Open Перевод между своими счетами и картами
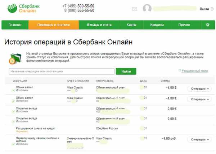 click(37, 140)
